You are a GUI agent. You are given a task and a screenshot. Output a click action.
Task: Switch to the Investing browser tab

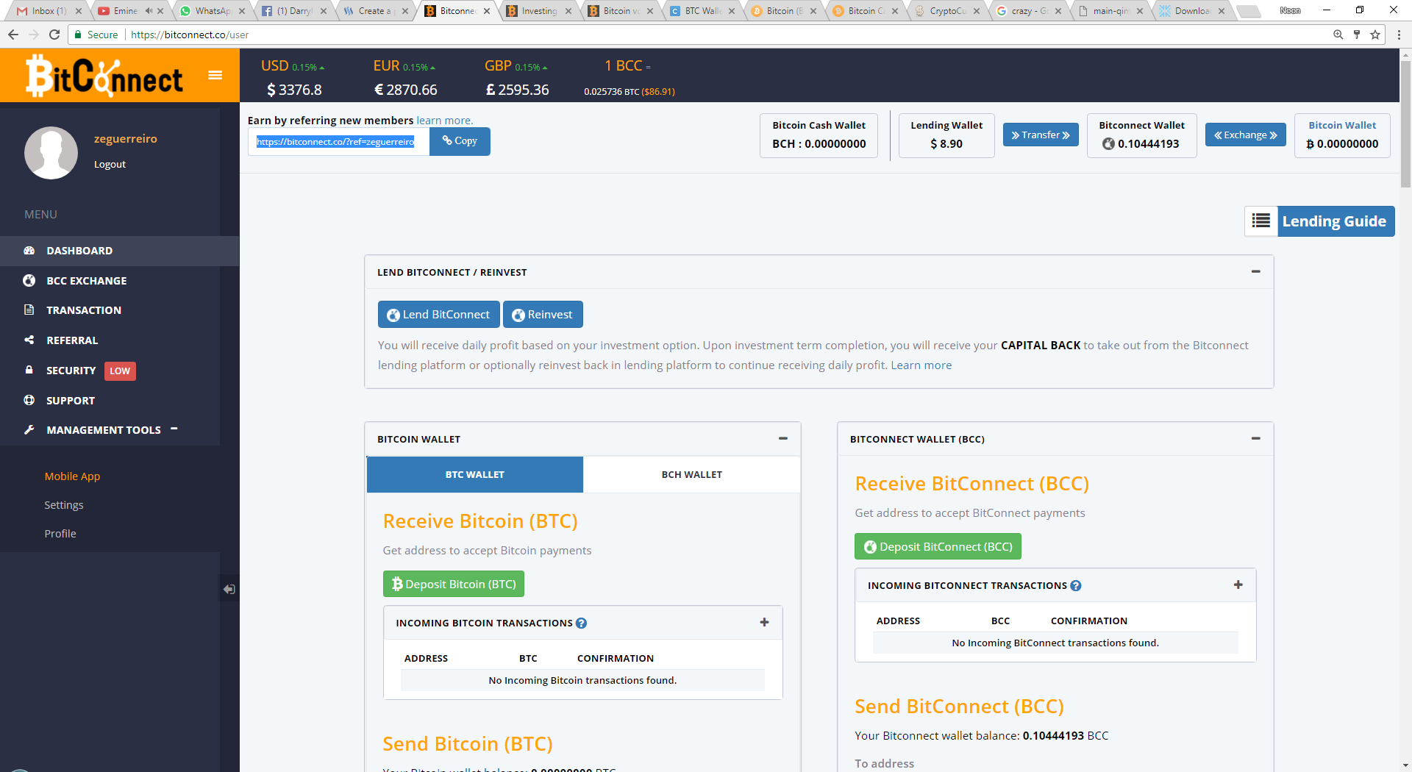(538, 11)
